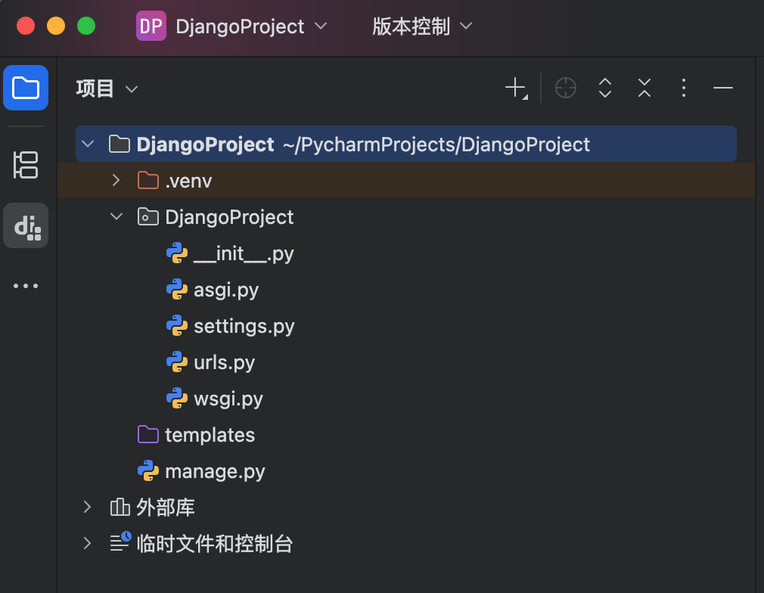Viewport: 764px width, 593px height.
Task: Select the templates folder
Action: 210,435
